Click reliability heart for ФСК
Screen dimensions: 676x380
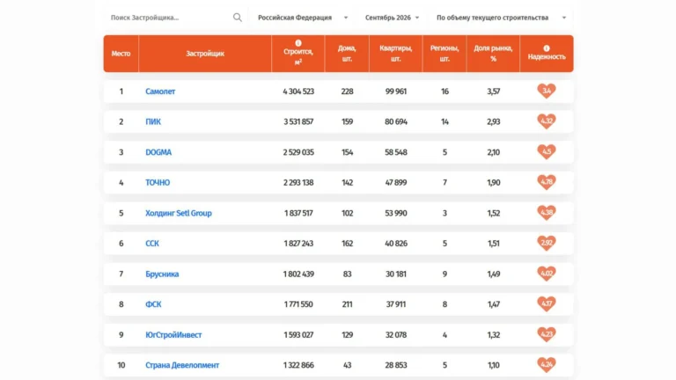pos(547,303)
